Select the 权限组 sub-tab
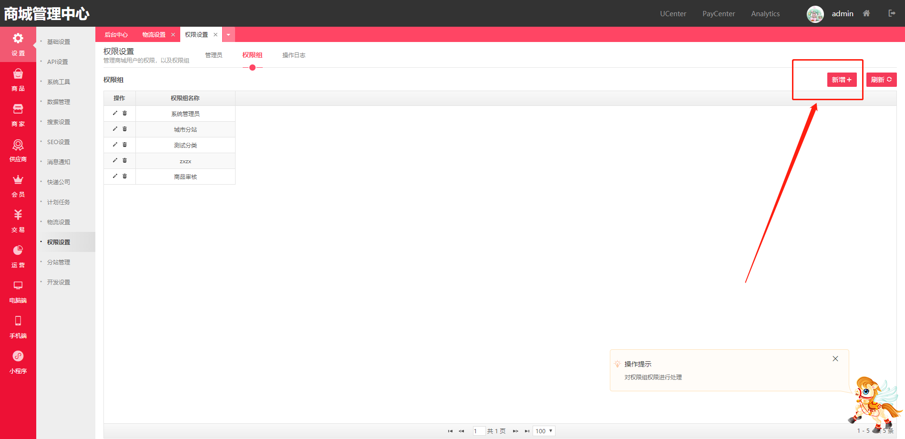This screenshot has height=439, width=905. 252,55
